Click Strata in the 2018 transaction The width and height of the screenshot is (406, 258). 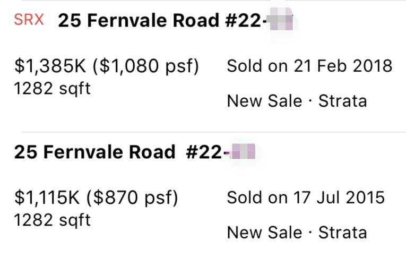(x=342, y=100)
